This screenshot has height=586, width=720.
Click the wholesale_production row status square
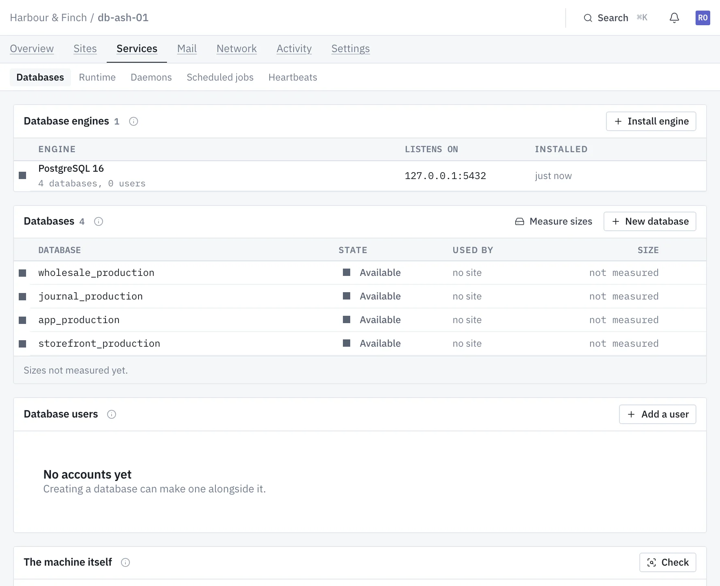tap(22, 273)
